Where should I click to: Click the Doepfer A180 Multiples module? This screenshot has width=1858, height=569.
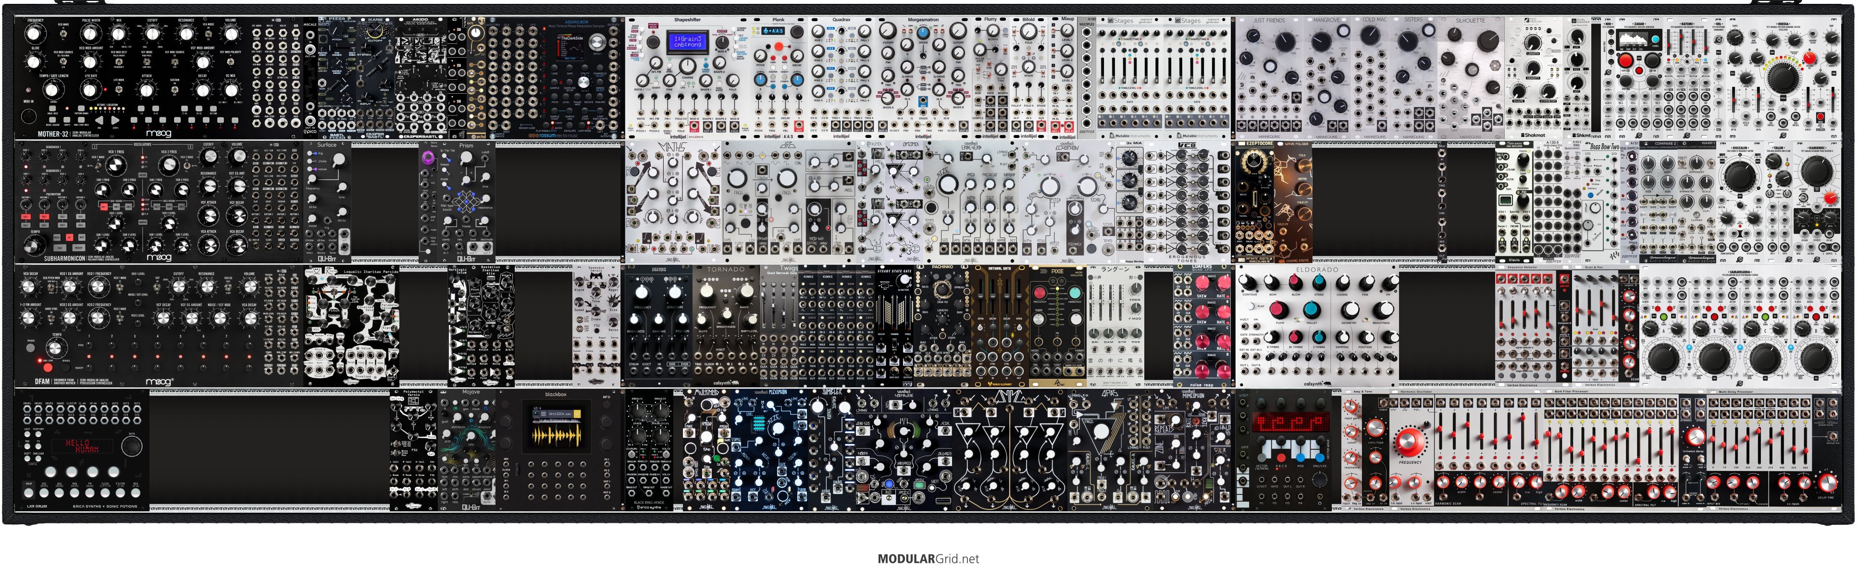[x=1087, y=77]
